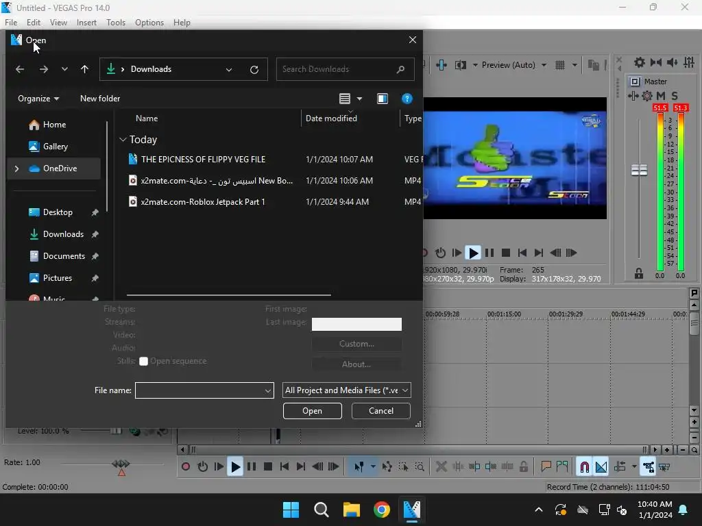Click the Insert Region icon
This screenshot has height=526, width=702.
(562, 467)
